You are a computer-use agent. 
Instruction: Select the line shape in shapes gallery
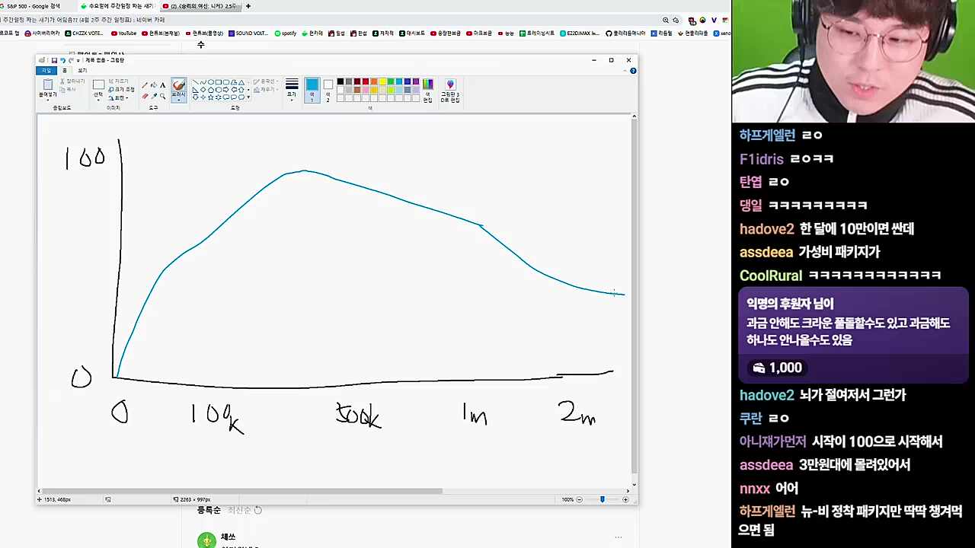(196, 82)
